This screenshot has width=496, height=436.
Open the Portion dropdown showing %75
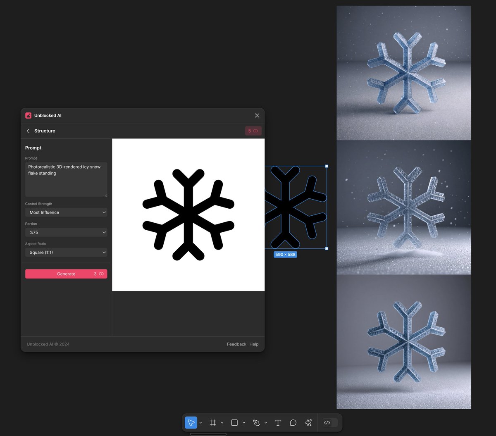coord(66,232)
